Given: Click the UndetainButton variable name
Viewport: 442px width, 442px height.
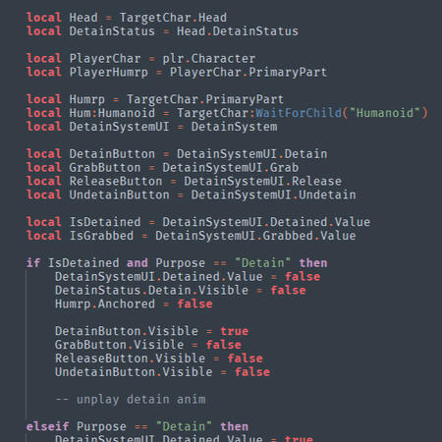Looking at the screenshot, I should [119, 194].
